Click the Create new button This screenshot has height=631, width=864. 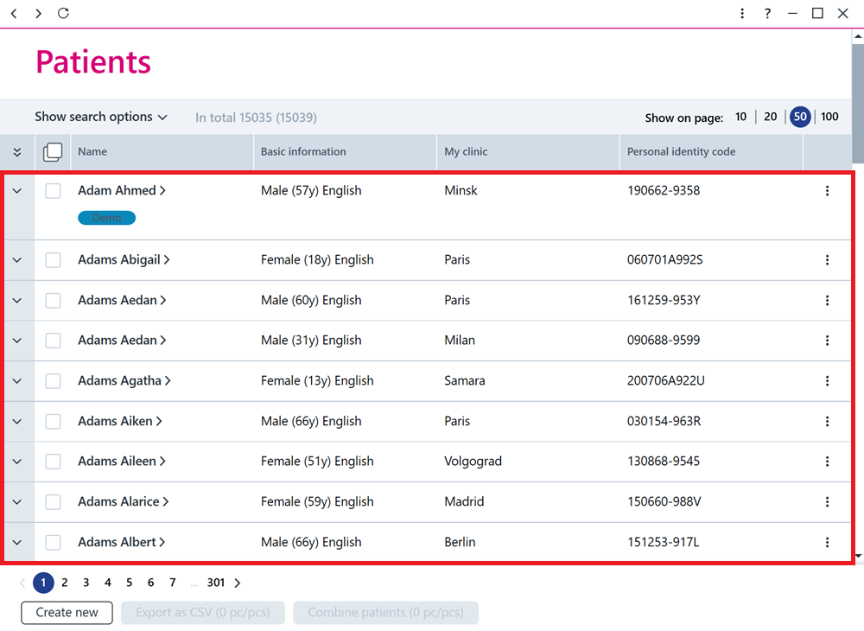tap(67, 613)
